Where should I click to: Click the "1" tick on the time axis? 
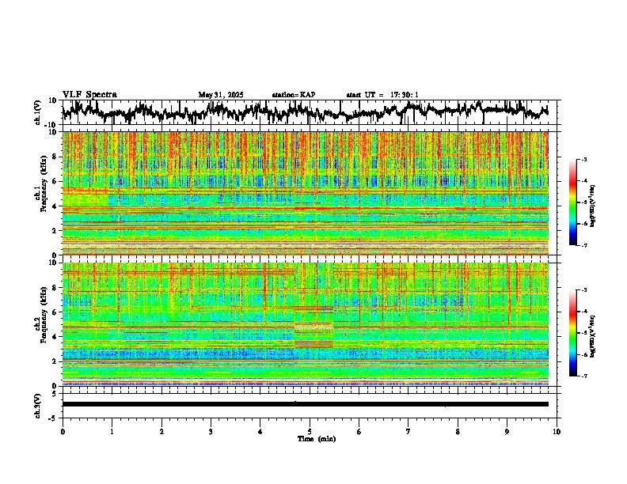tap(112, 432)
